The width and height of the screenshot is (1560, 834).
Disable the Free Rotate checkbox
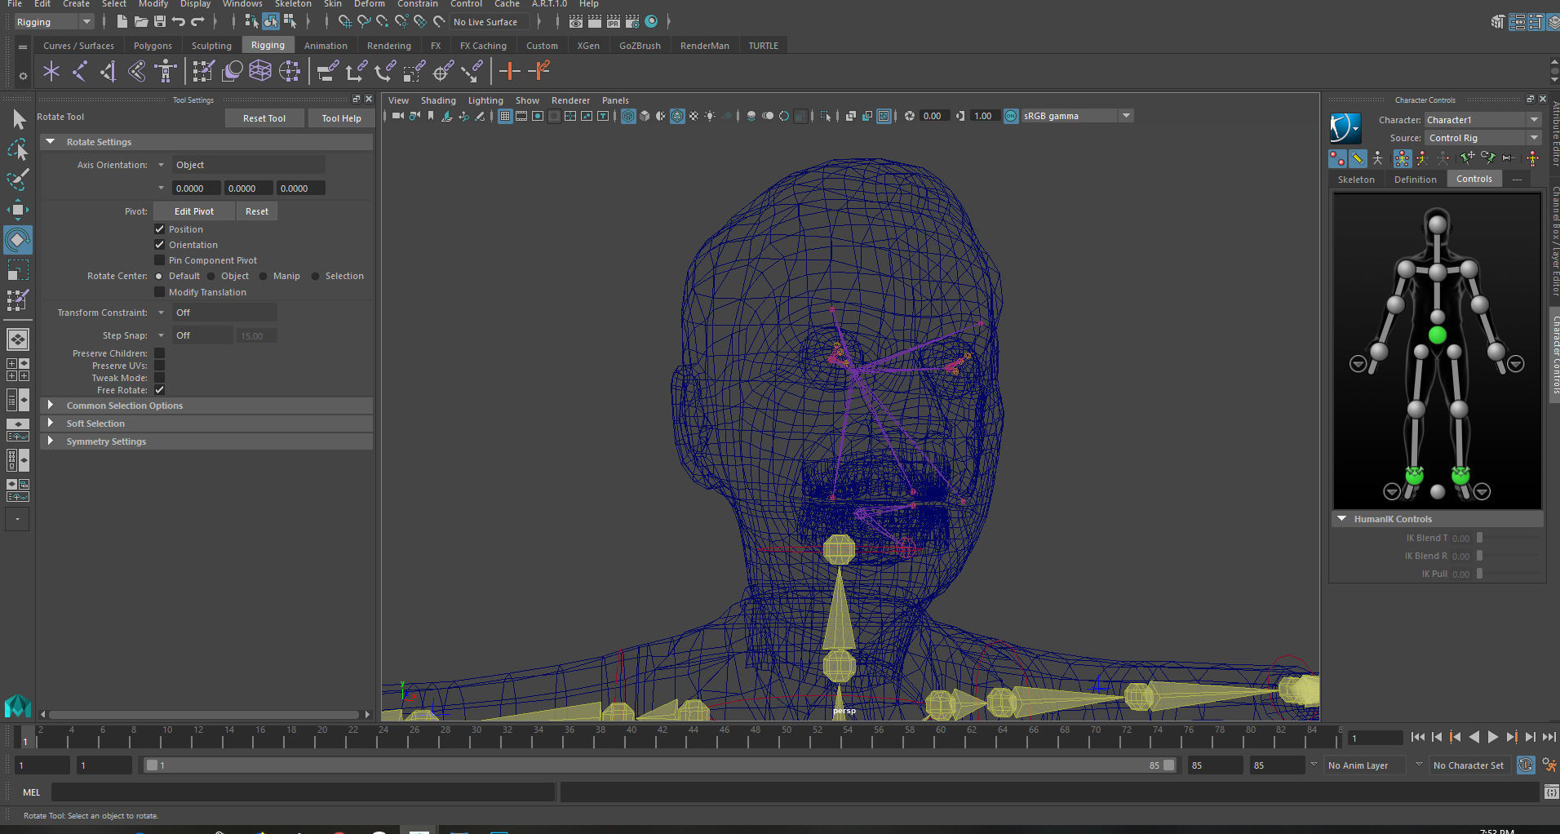[160, 390]
